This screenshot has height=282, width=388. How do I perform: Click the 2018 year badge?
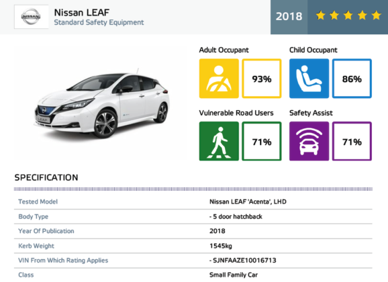pyautogui.click(x=289, y=17)
